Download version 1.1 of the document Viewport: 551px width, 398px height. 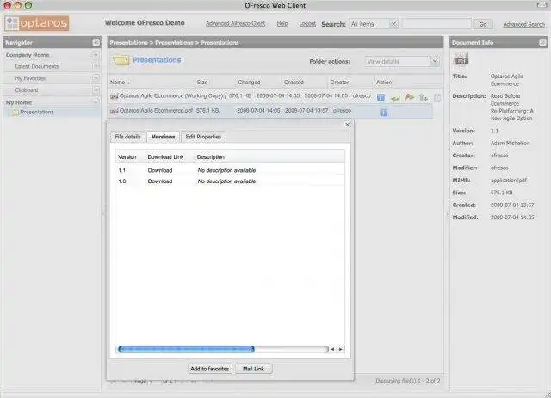[x=160, y=170]
